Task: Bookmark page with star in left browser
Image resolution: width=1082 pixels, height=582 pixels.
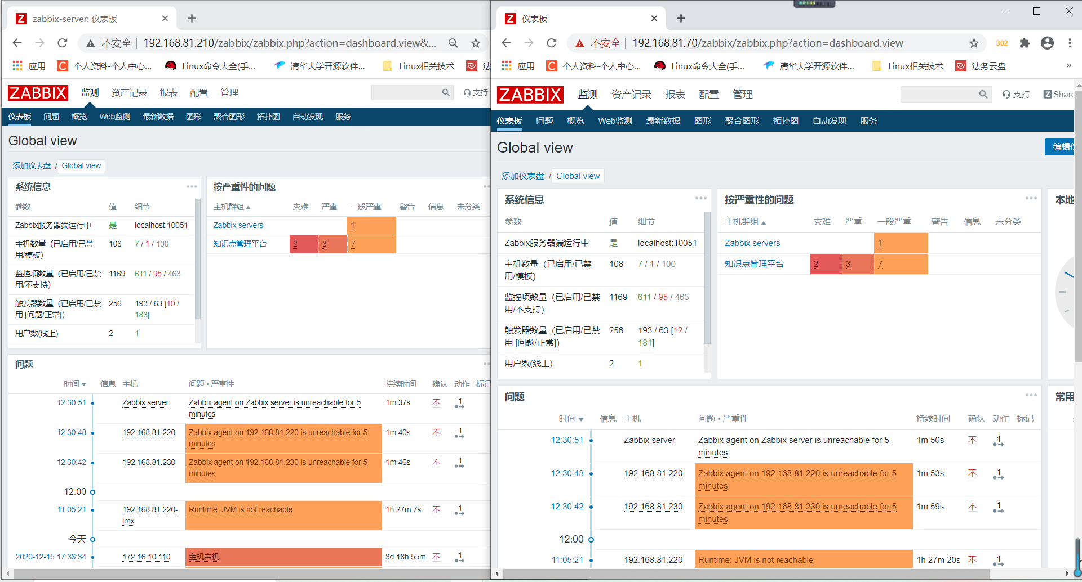Action: click(476, 43)
